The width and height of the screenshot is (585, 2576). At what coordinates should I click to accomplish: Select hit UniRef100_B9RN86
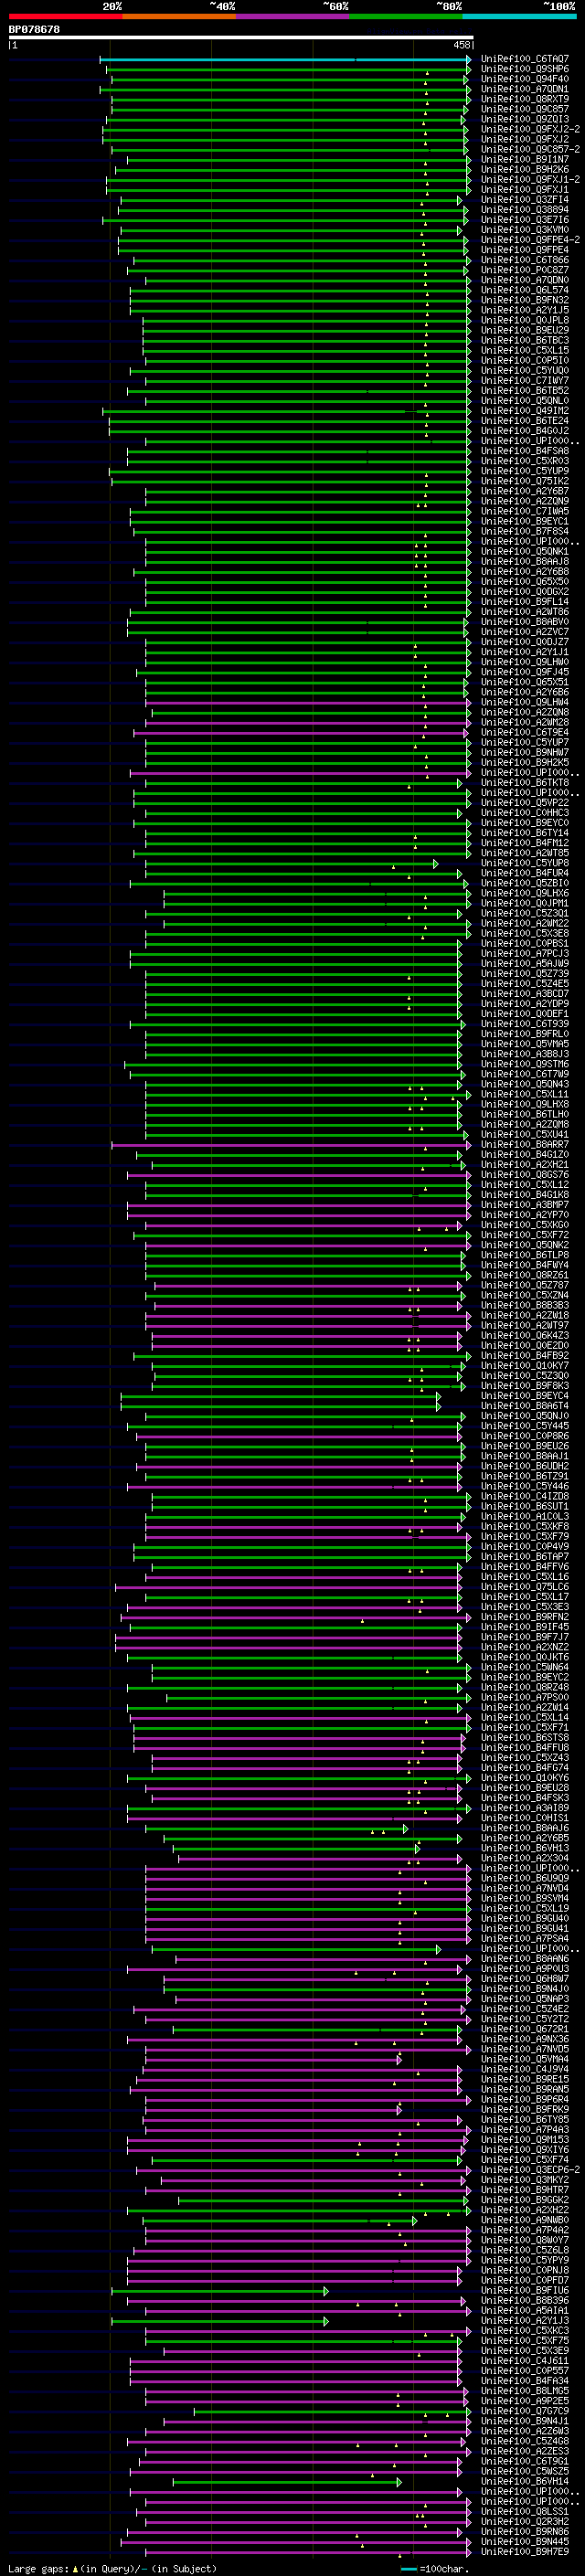524,2531
